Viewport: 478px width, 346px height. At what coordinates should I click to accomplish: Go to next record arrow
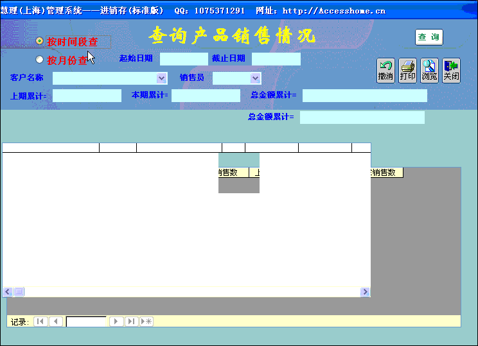coord(116,322)
